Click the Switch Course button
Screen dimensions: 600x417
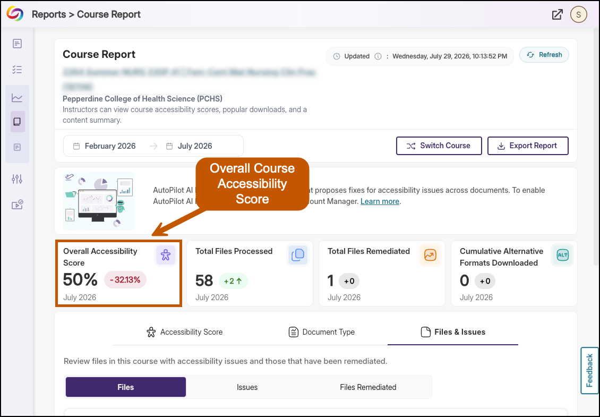439,146
